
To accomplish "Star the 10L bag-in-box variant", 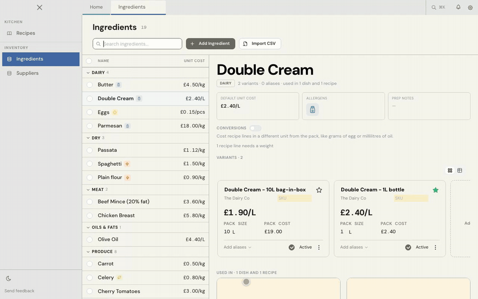I will tap(319, 190).
